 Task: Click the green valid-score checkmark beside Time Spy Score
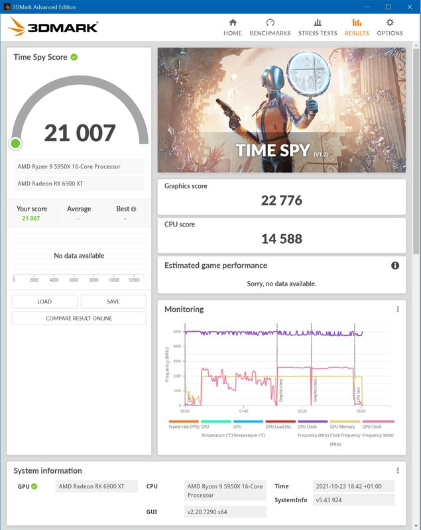tap(74, 57)
